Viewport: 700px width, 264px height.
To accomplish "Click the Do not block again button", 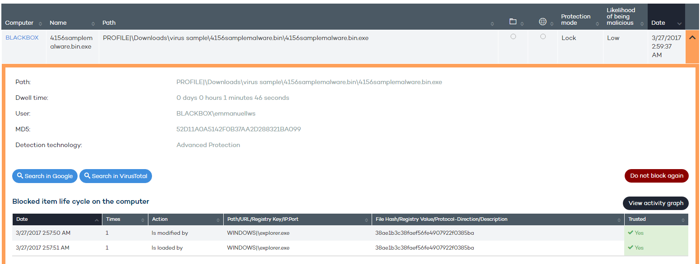I will coord(656,176).
